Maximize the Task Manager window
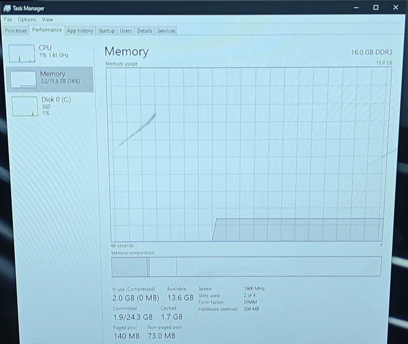 tap(375, 8)
